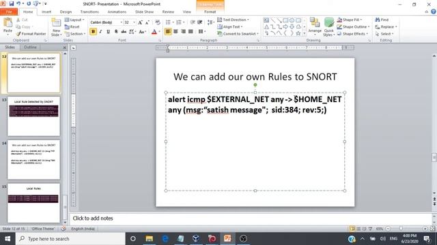Open the File tab

coord(9,12)
